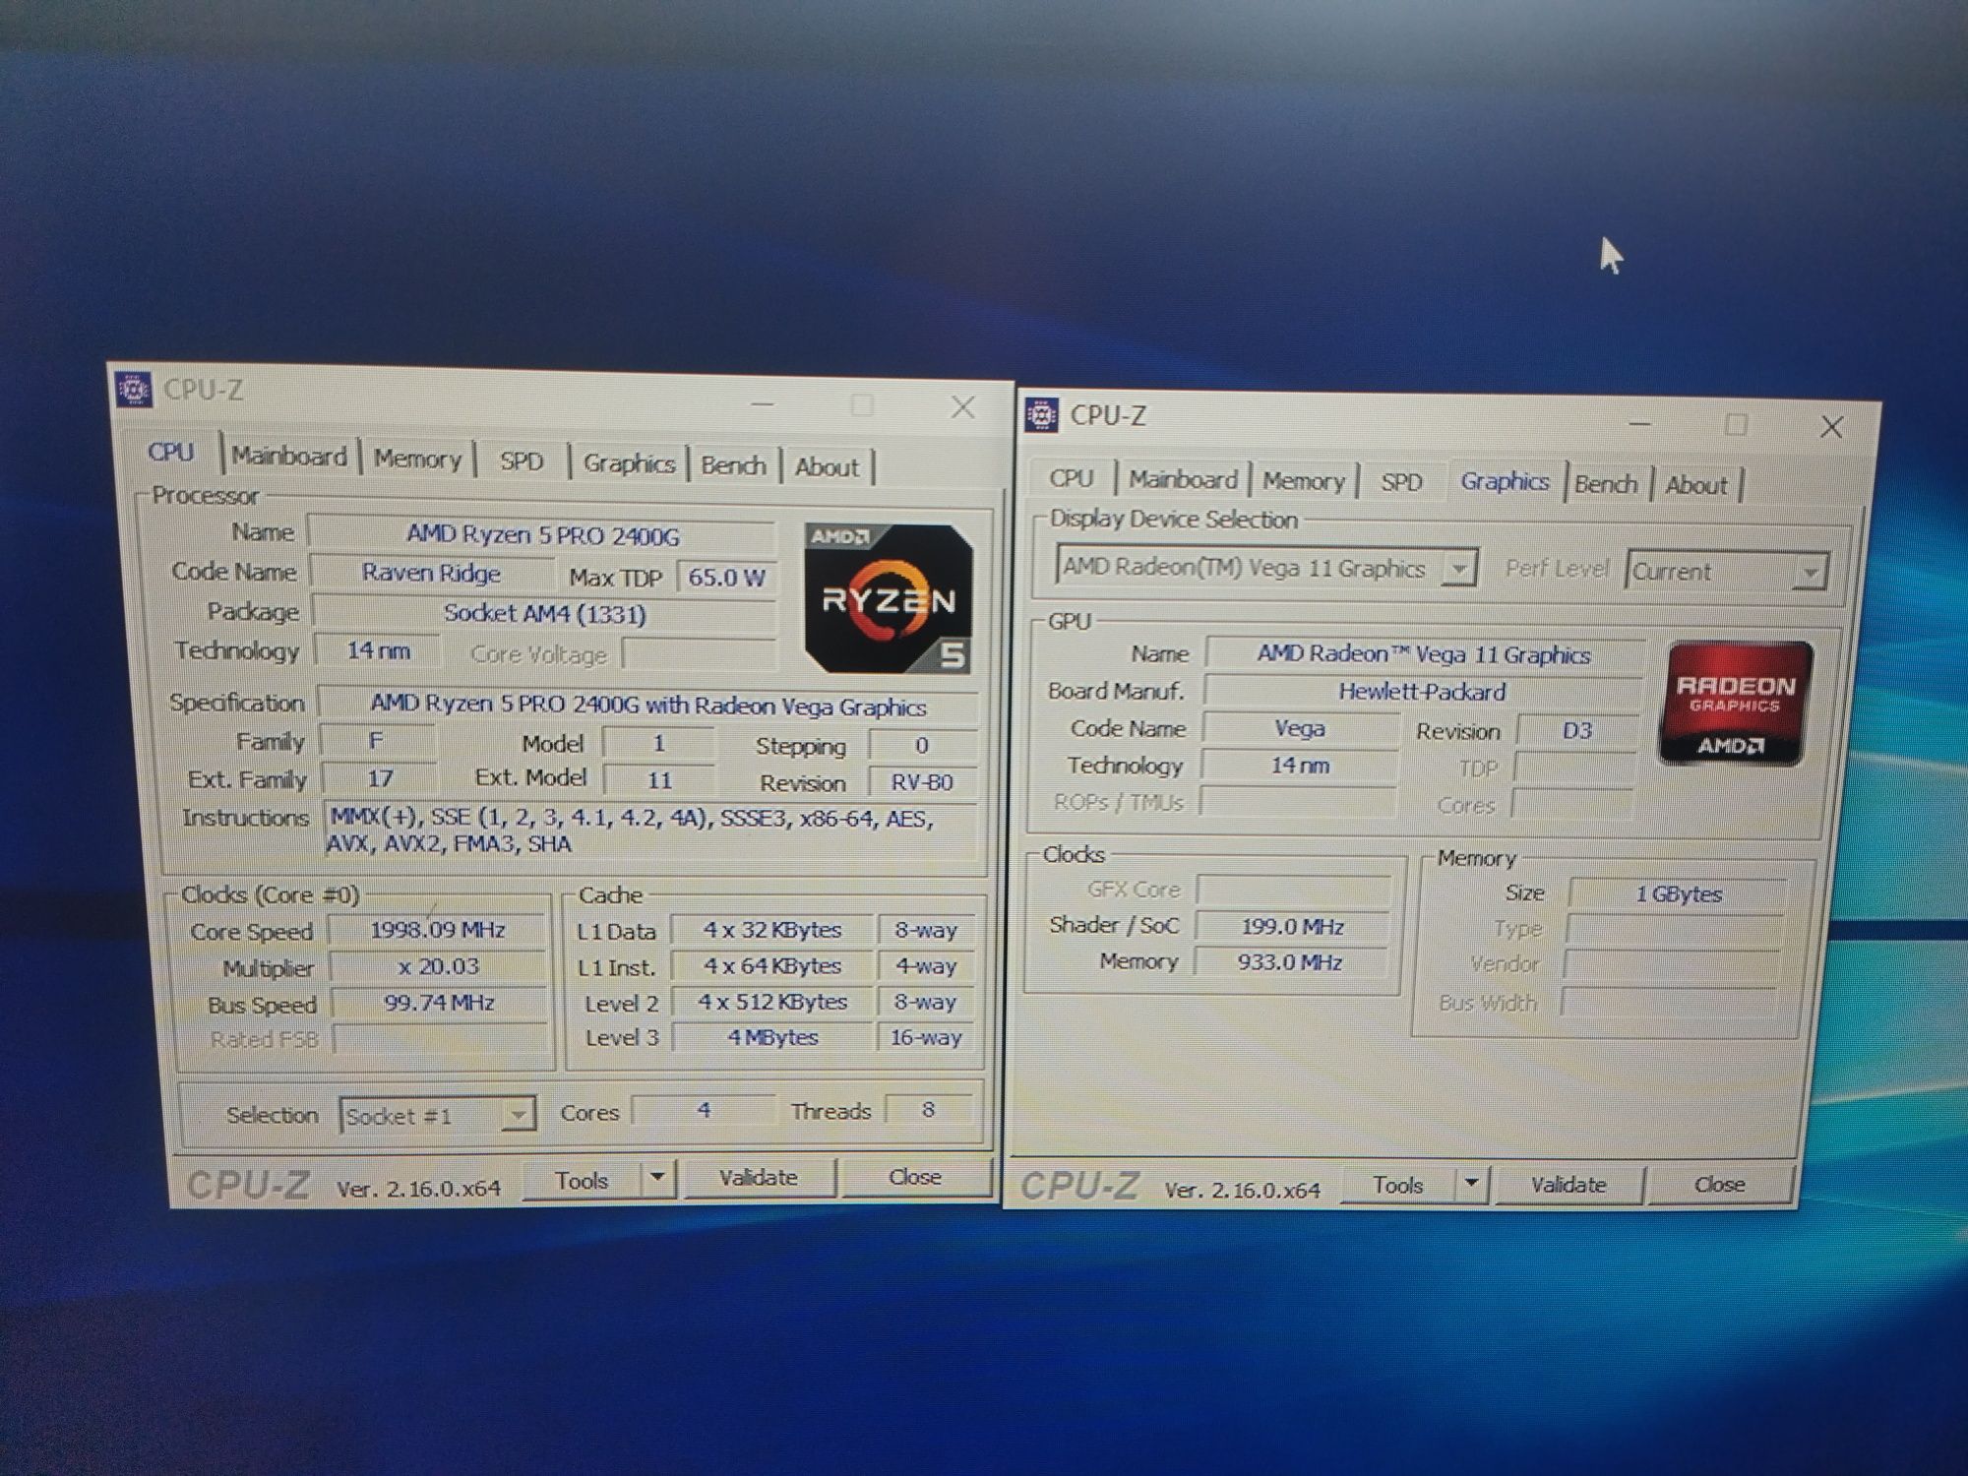Open About tab in right CPU-Z window

[x=1695, y=485]
